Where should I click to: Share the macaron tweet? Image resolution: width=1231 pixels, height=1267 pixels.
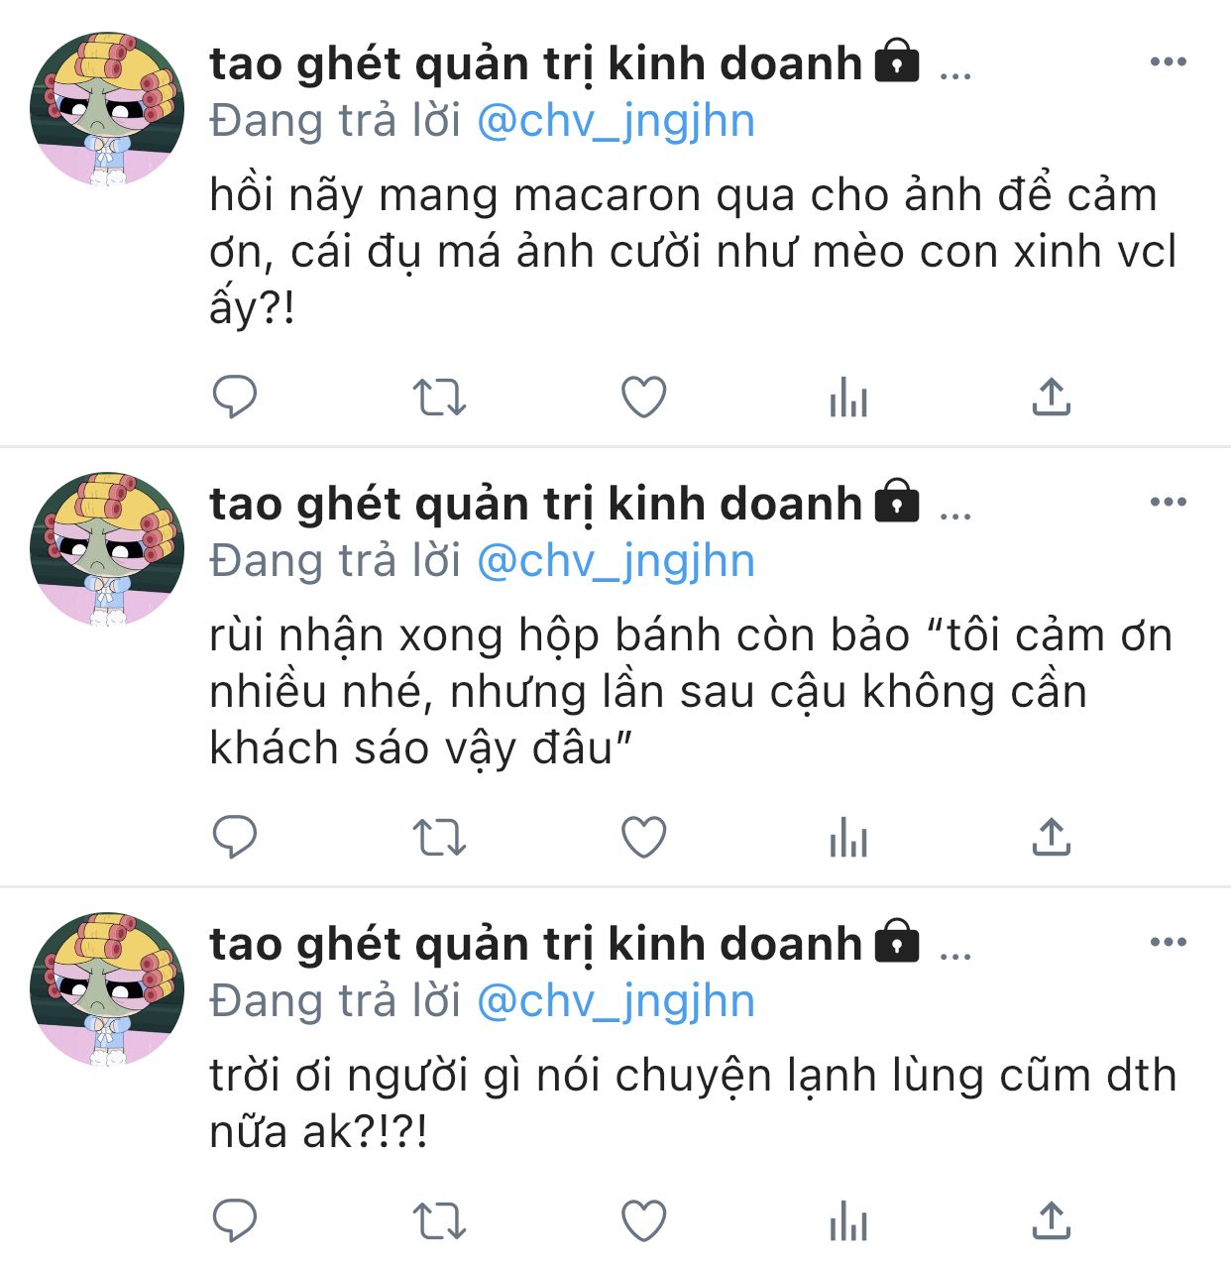coord(1052,397)
